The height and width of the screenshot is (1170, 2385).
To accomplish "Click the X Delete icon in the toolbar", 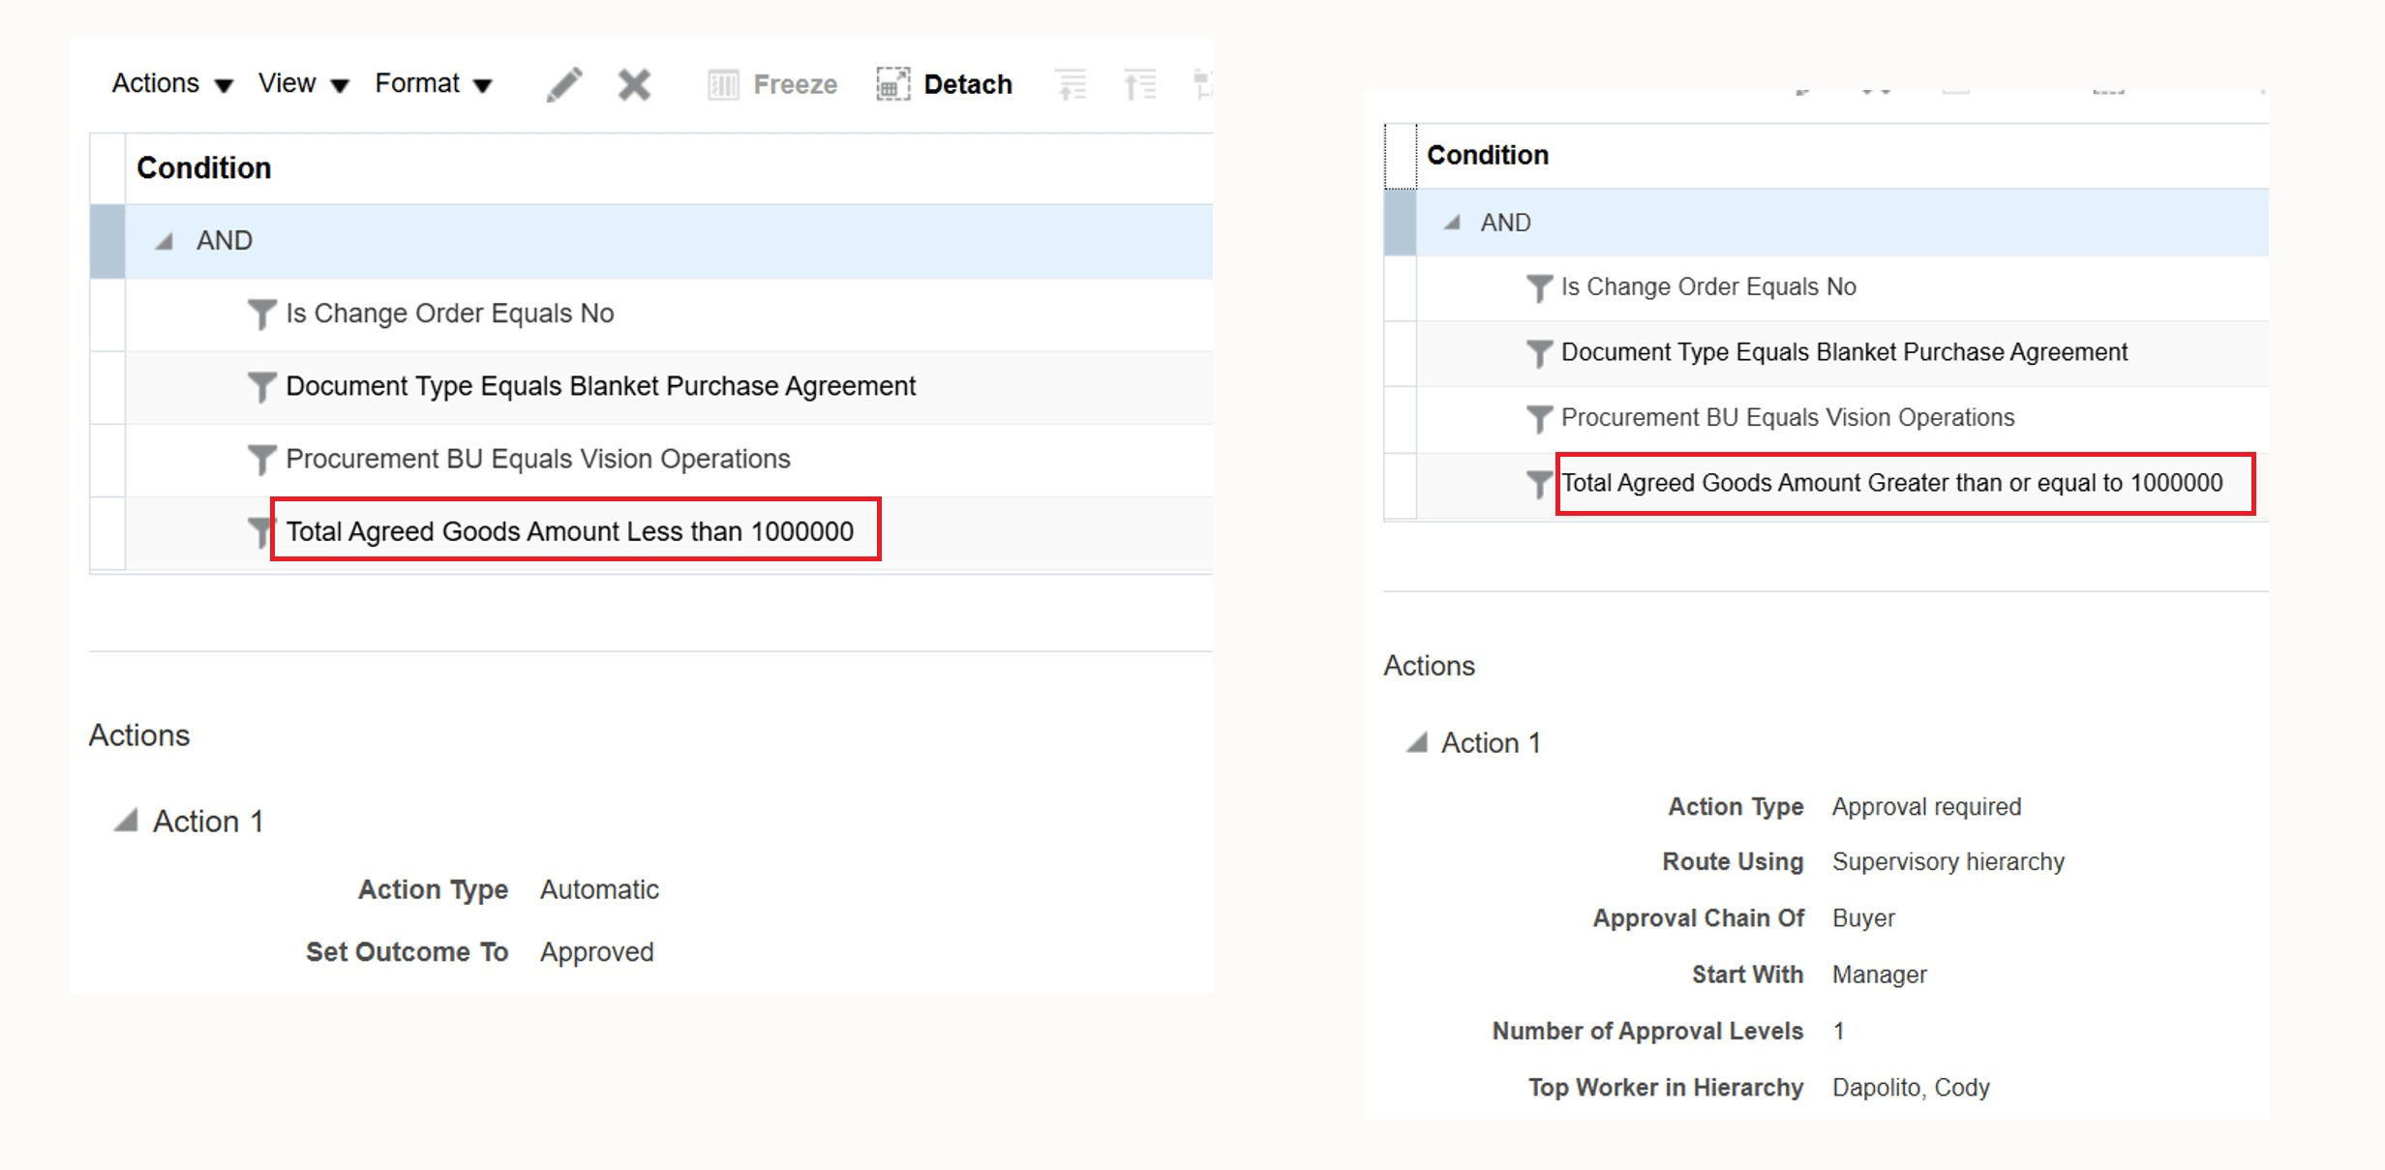I will click(632, 83).
